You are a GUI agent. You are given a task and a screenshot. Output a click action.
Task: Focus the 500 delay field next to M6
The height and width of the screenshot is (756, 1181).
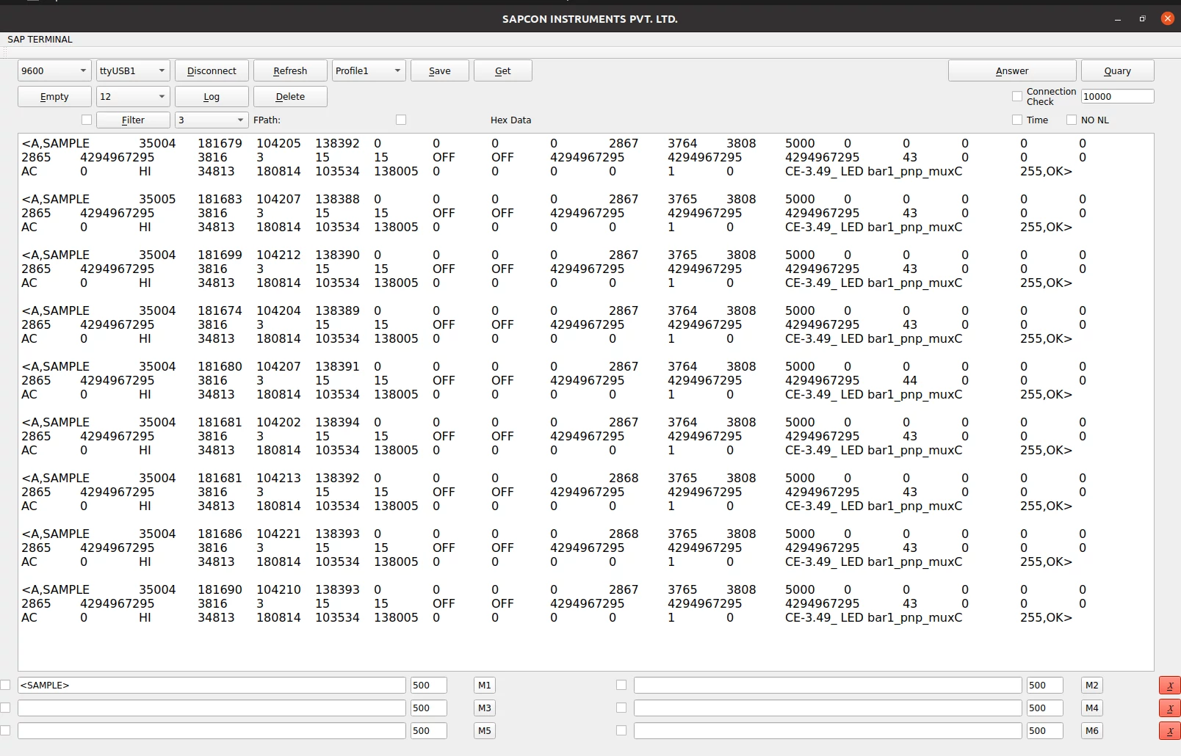pos(1045,730)
